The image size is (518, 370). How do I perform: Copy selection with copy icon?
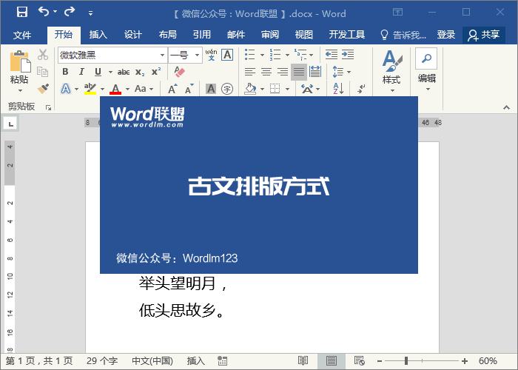click(x=43, y=72)
